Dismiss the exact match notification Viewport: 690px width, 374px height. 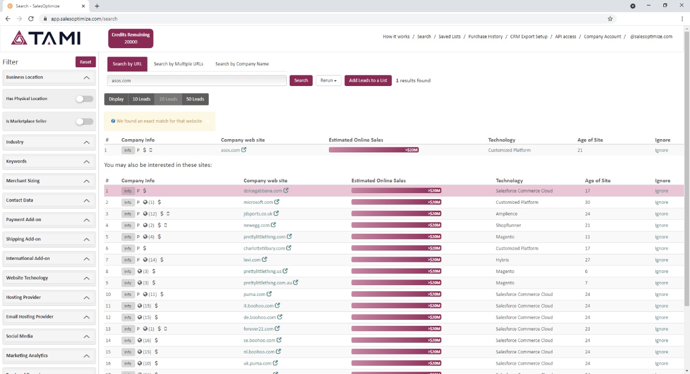(x=207, y=121)
